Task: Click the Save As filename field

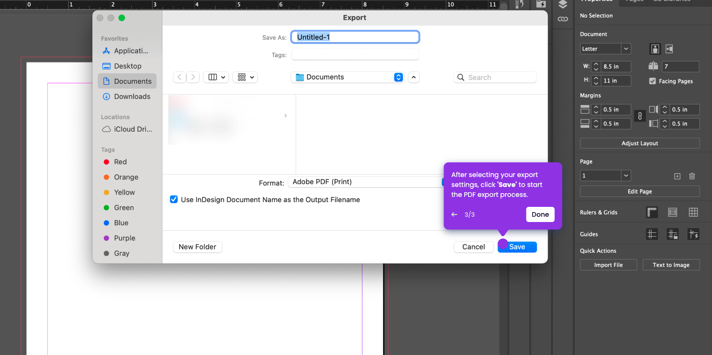Action: [x=355, y=37]
